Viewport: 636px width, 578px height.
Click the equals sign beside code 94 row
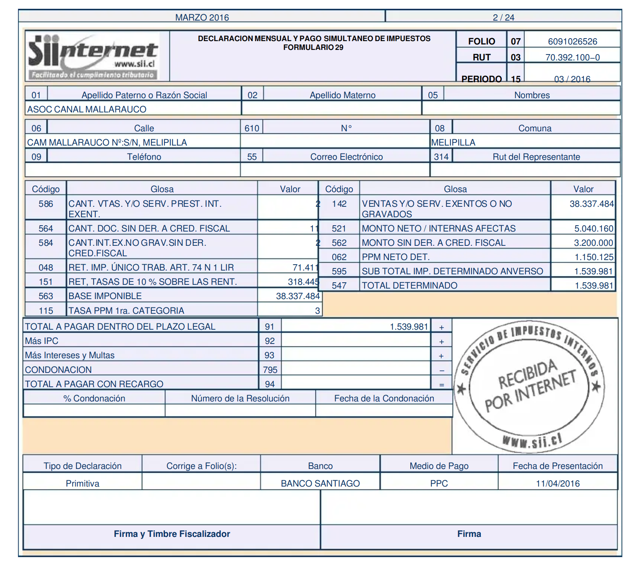click(441, 385)
